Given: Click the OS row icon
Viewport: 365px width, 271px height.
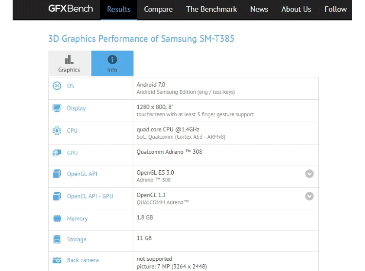Looking at the screenshot, I should pyautogui.click(x=57, y=86).
